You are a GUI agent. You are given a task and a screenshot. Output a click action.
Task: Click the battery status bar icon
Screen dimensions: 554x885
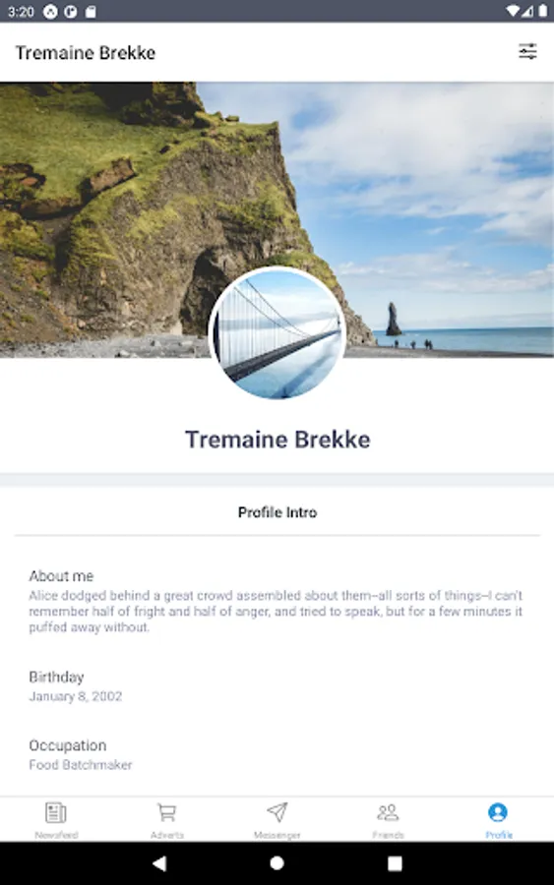tap(543, 11)
